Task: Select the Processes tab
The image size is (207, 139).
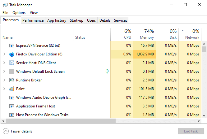Action: (x=11, y=20)
